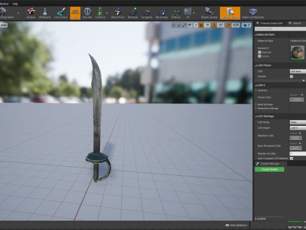The height and width of the screenshot is (230, 306).
Task: Click the Minimum LOD value field
Action: 296,138
